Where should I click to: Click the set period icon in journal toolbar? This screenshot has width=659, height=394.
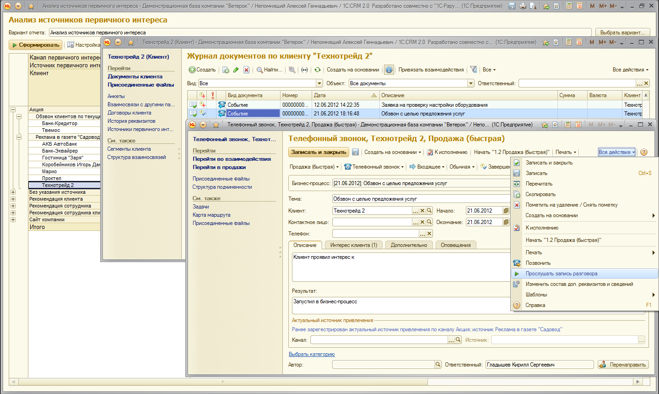click(x=304, y=70)
